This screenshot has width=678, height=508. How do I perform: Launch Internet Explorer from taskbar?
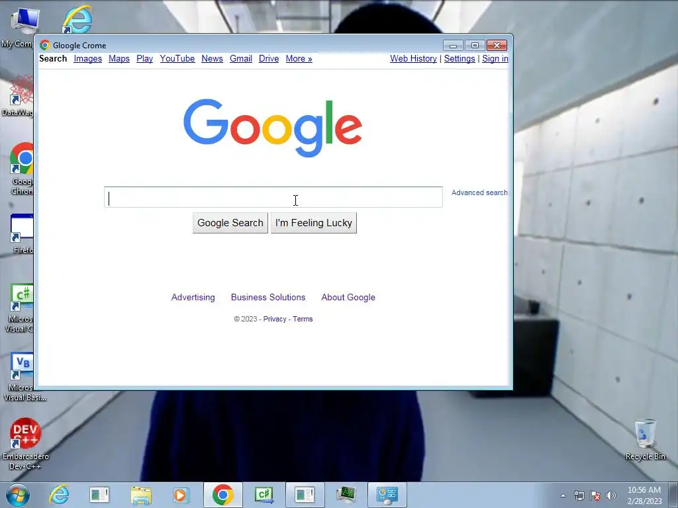point(59,495)
